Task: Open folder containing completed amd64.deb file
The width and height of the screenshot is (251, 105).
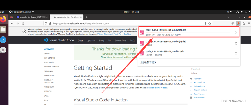Action: tap(236, 53)
